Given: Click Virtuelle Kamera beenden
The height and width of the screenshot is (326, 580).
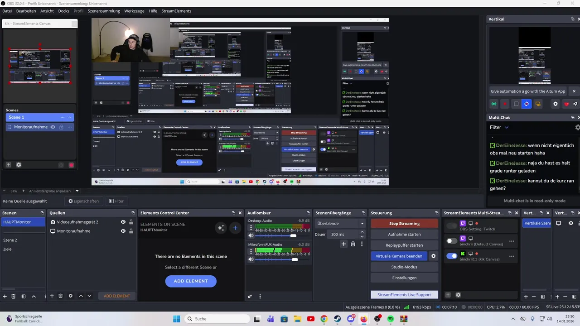Looking at the screenshot, I should tap(399, 256).
